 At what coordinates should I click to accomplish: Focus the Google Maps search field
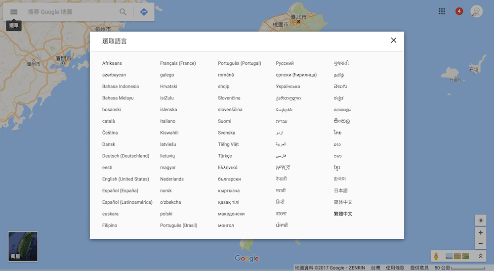[71, 12]
